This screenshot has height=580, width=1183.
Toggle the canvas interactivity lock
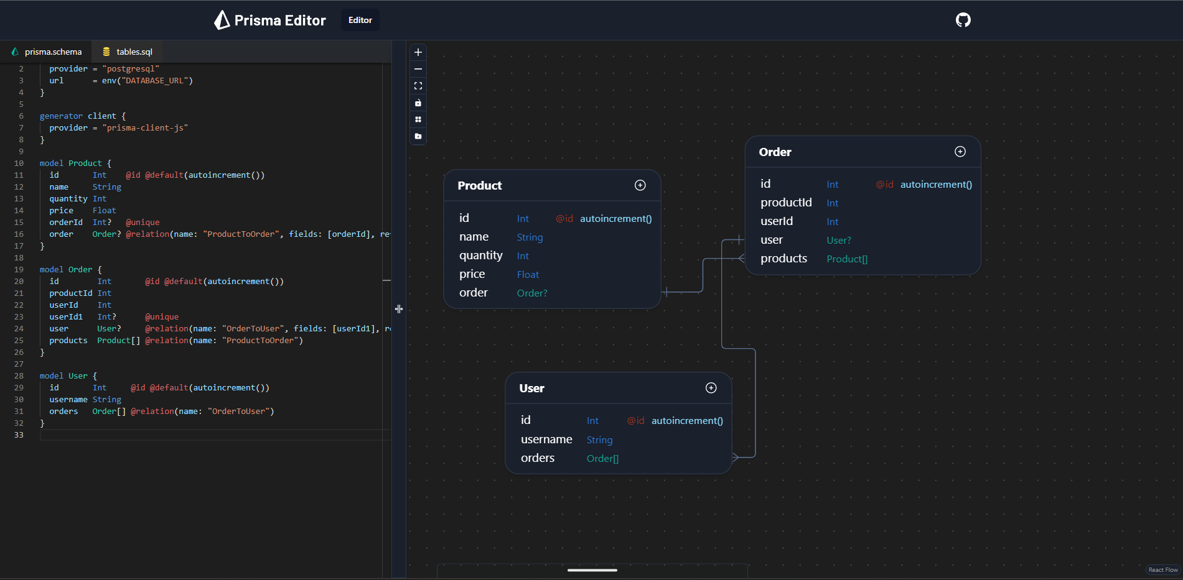pyautogui.click(x=418, y=103)
